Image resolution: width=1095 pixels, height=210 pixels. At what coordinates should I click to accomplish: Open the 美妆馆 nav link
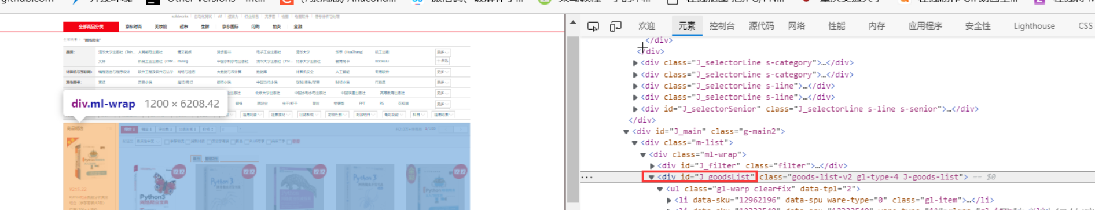click(x=160, y=27)
